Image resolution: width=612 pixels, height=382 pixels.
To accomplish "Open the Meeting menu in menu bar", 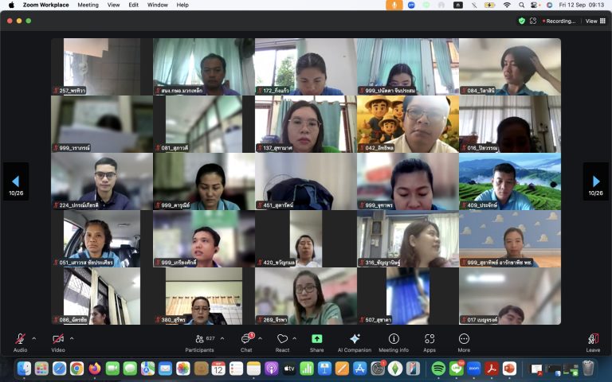I will [x=88, y=5].
